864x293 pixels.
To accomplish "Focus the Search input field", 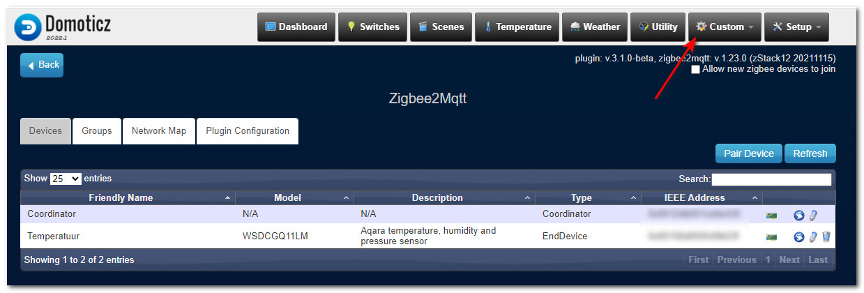I will point(771,179).
